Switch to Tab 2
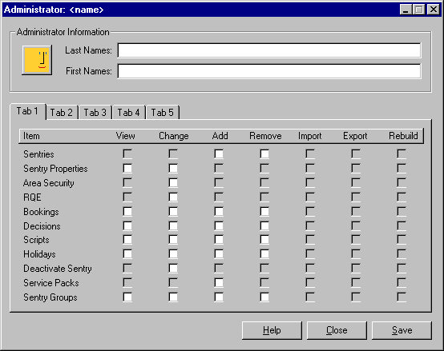 (62, 113)
